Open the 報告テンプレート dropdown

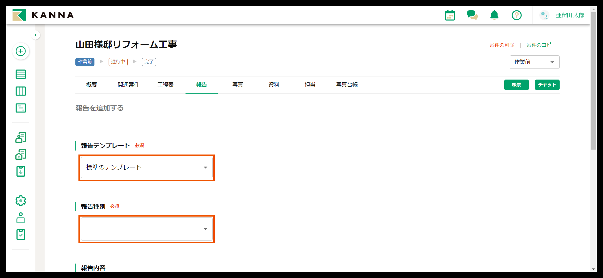point(146,167)
